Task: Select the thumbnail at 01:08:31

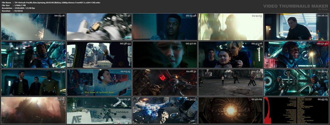Action: click(x=165, y=82)
